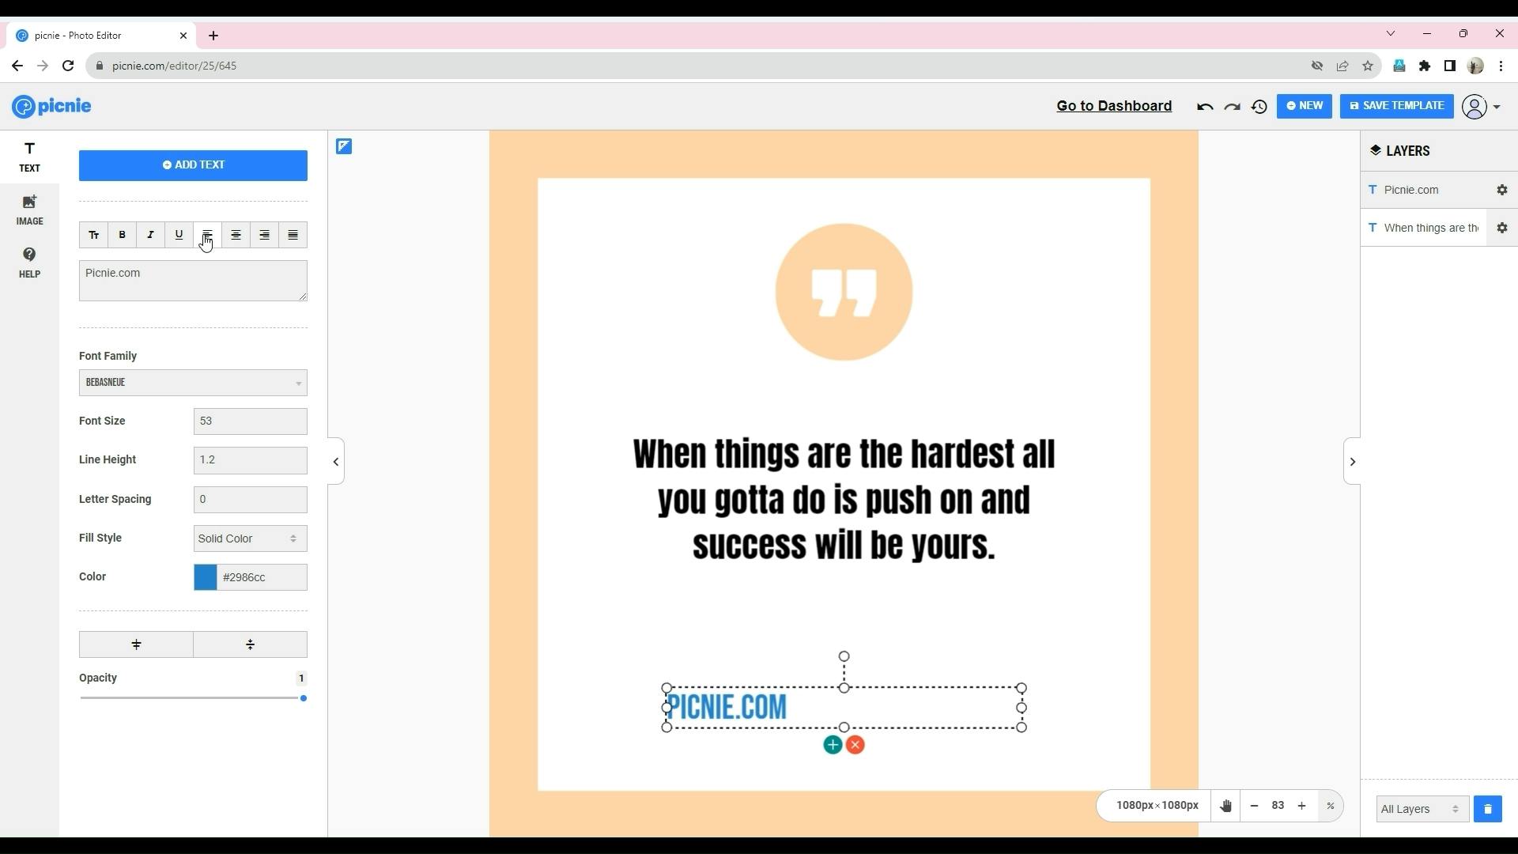Click the color swatch #2986cc

[206, 576]
